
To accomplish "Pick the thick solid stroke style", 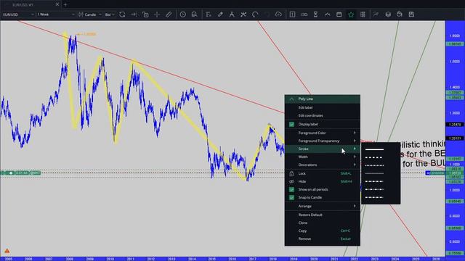I will point(374,150).
